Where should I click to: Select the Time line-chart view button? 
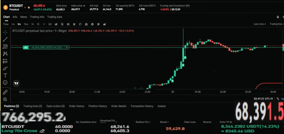click(x=6, y=24)
